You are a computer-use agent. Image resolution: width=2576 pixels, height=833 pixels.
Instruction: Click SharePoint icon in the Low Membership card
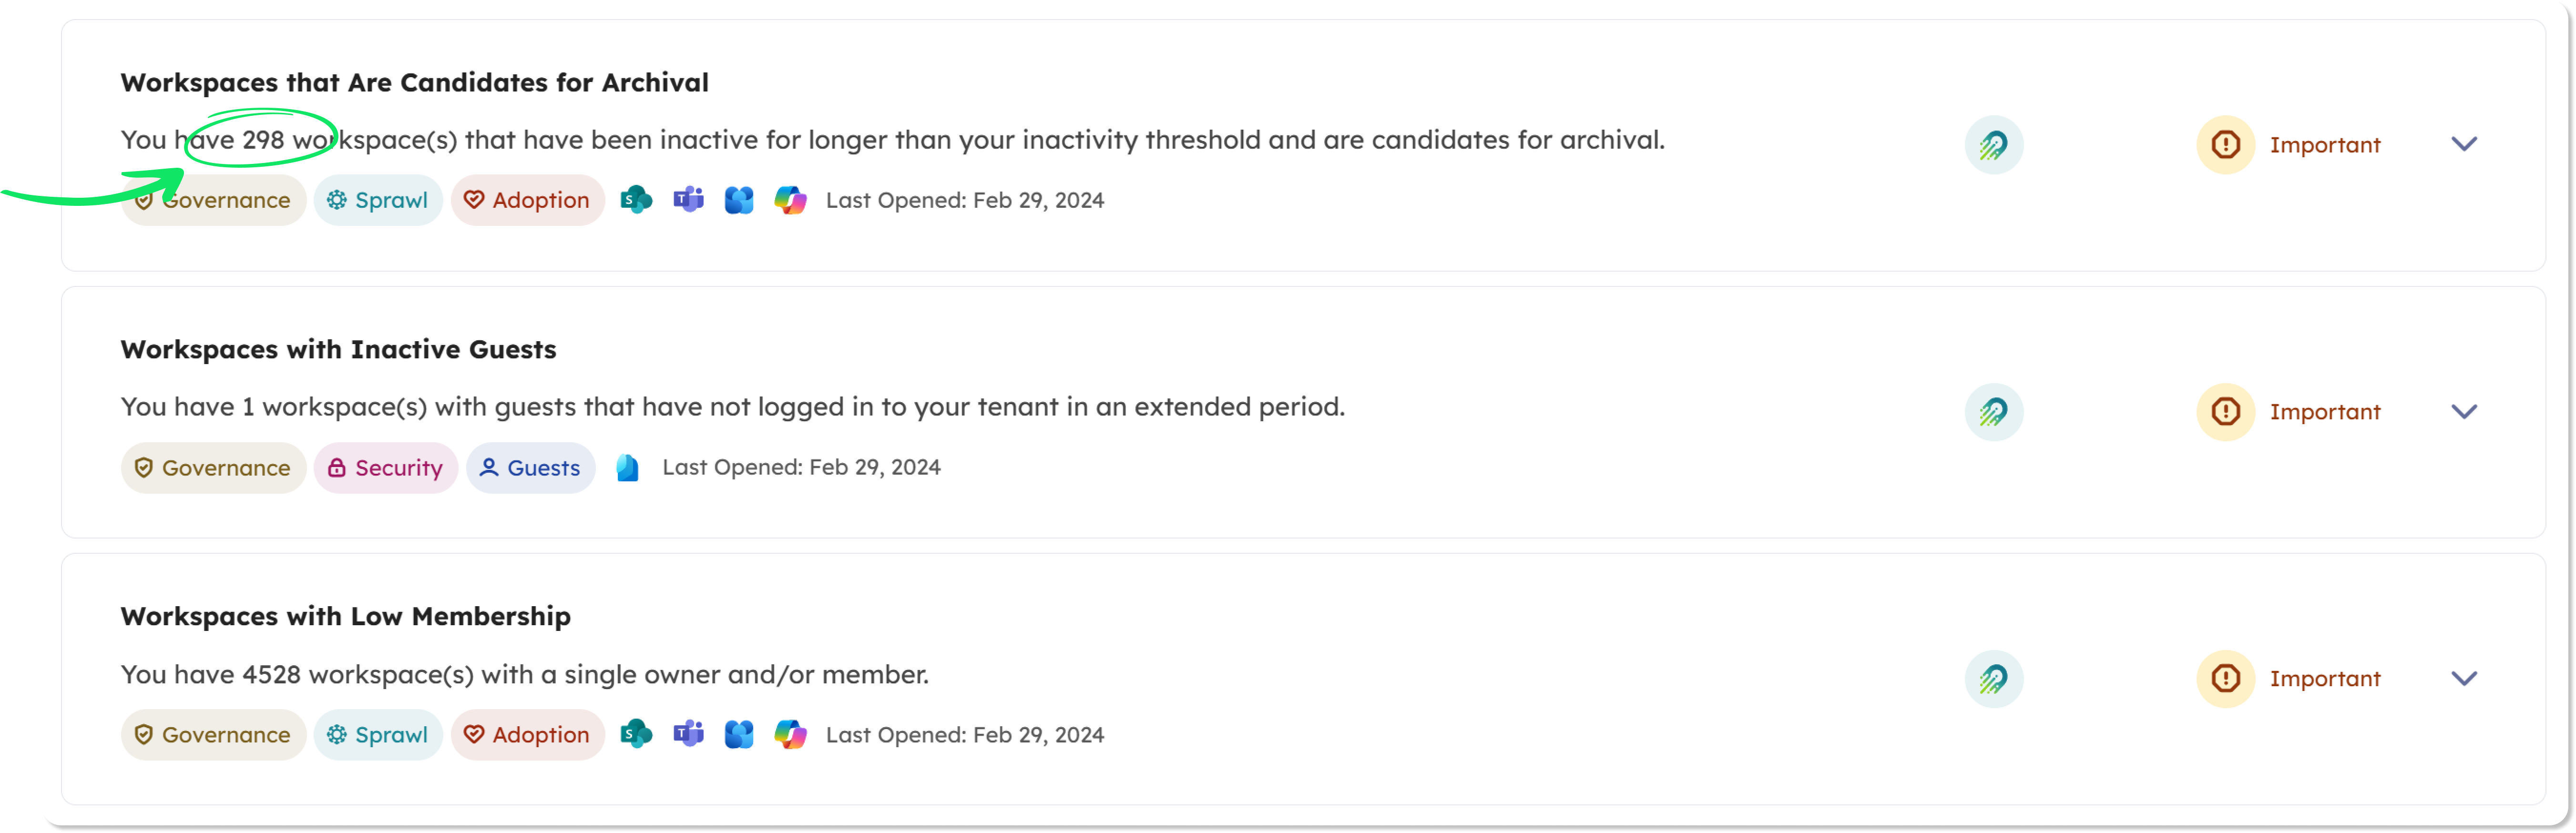(x=636, y=735)
